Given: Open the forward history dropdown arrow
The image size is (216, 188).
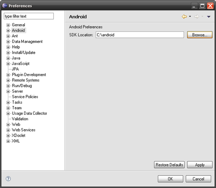Looking at the screenshot, I should [202, 17].
